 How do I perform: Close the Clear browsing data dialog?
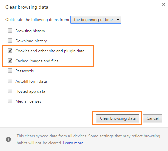(164, 4)
